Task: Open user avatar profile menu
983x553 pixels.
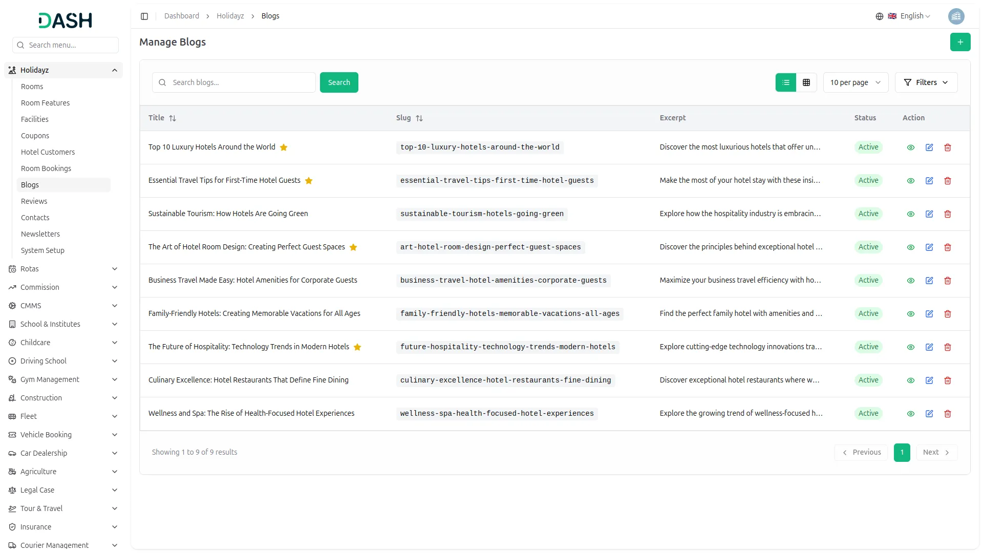Action: pos(956,16)
